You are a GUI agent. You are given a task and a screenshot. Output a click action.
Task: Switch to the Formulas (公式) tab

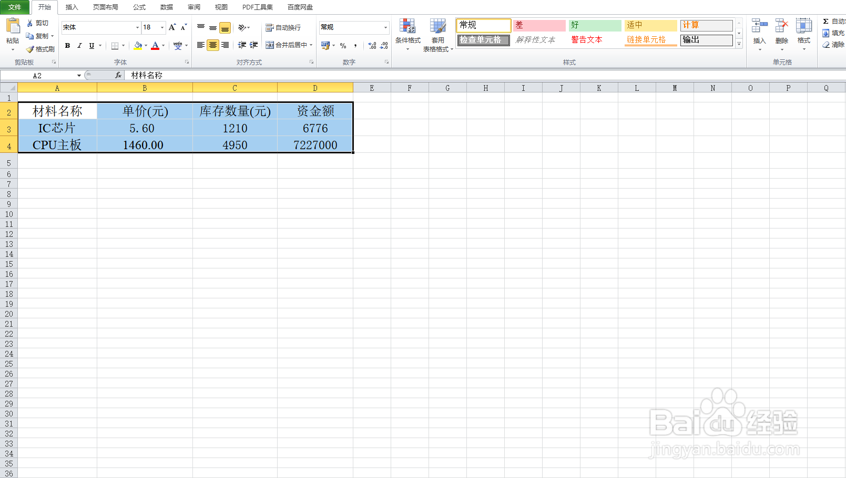(139, 7)
